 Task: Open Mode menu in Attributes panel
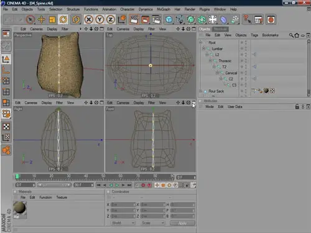pos(210,107)
